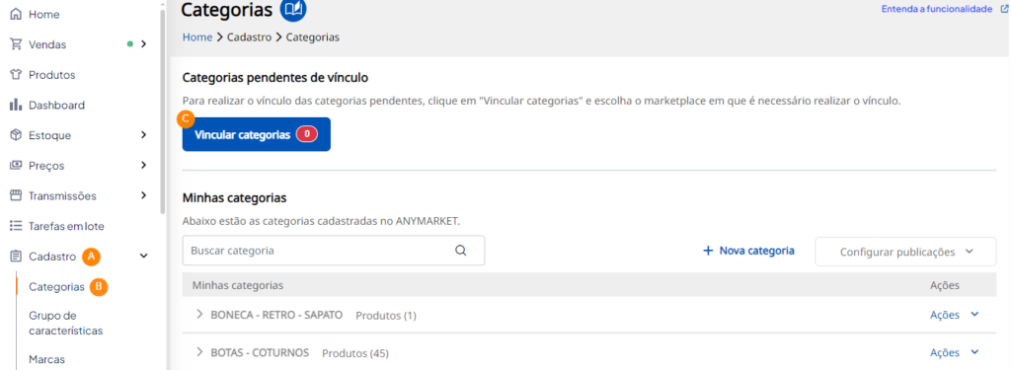Click the Cadastro clipboard icon
This screenshot has width=1011, height=370.
(x=16, y=256)
